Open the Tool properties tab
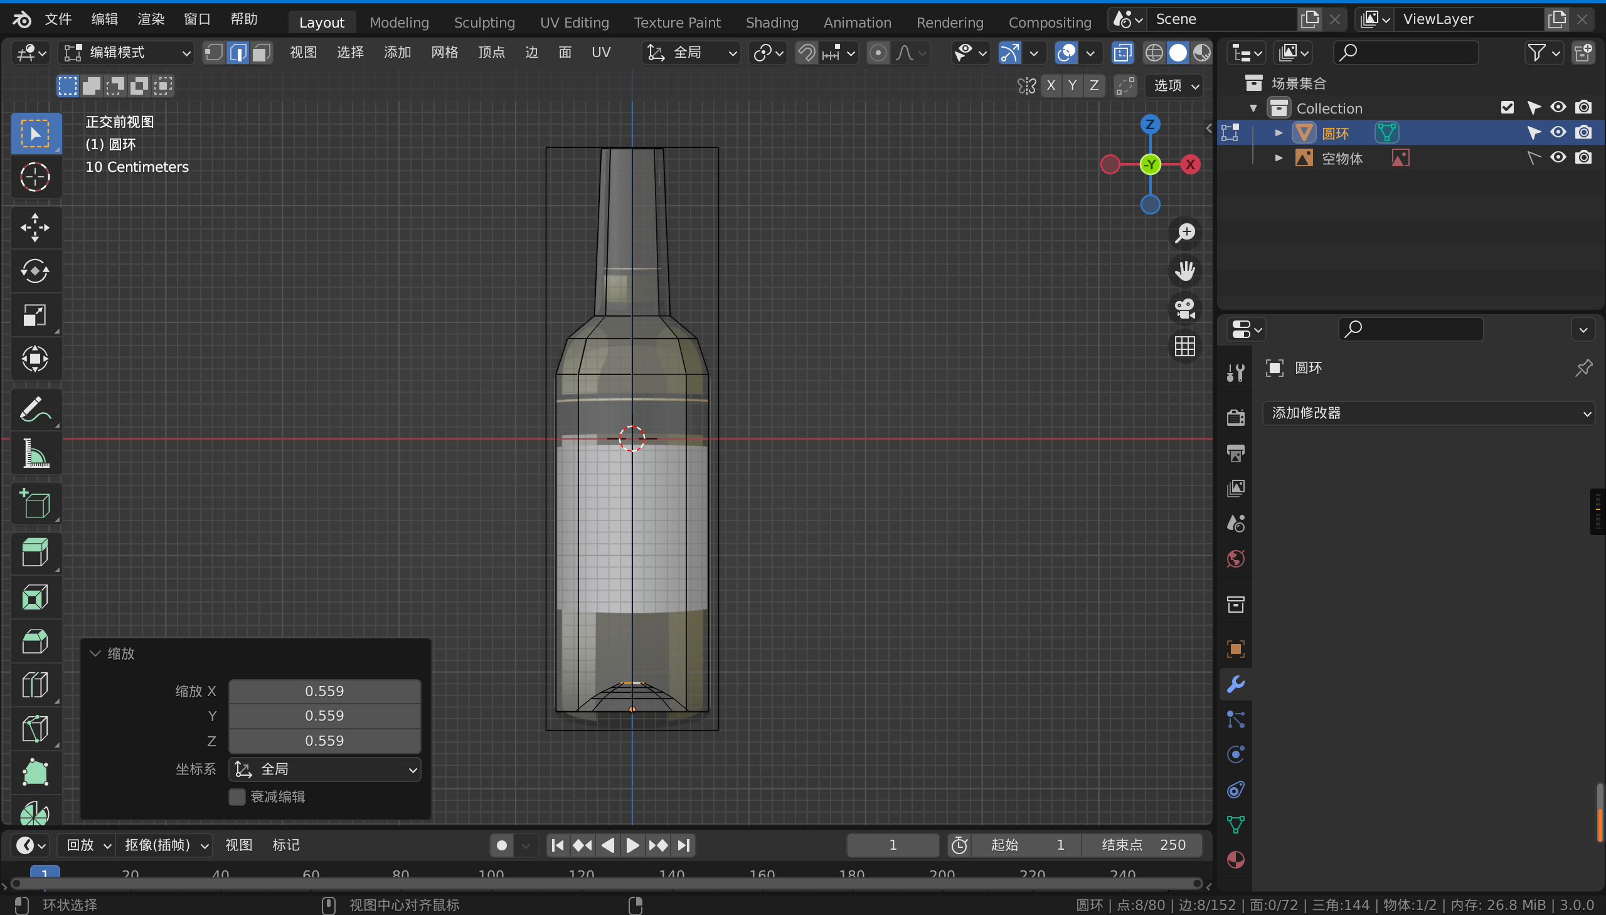This screenshot has height=915, width=1606. [1235, 373]
